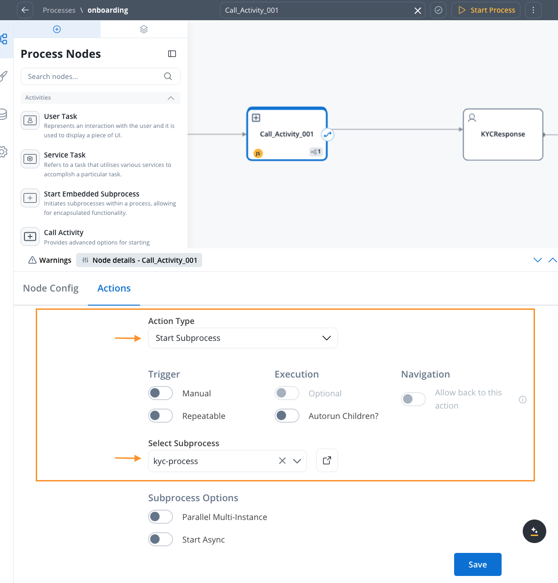The width and height of the screenshot is (558, 583).
Task: Enable the Repeatable trigger switch
Action: [x=160, y=416]
